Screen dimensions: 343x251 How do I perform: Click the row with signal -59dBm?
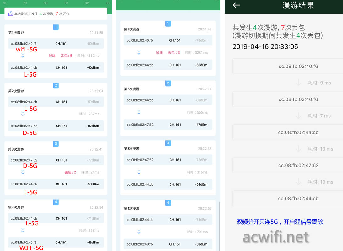(56, 102)
